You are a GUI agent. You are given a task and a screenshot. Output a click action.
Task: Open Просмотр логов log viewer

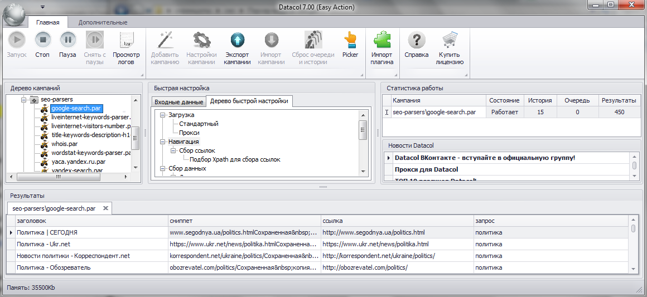(x=126, y=40)
